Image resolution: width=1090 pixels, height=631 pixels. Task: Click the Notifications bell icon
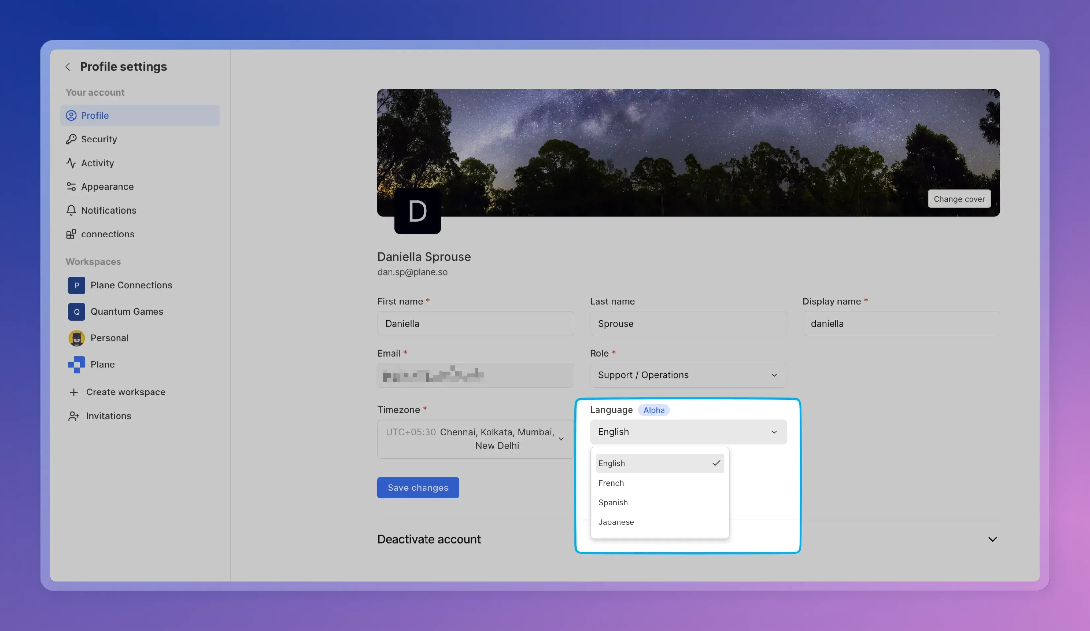(71, 210)
